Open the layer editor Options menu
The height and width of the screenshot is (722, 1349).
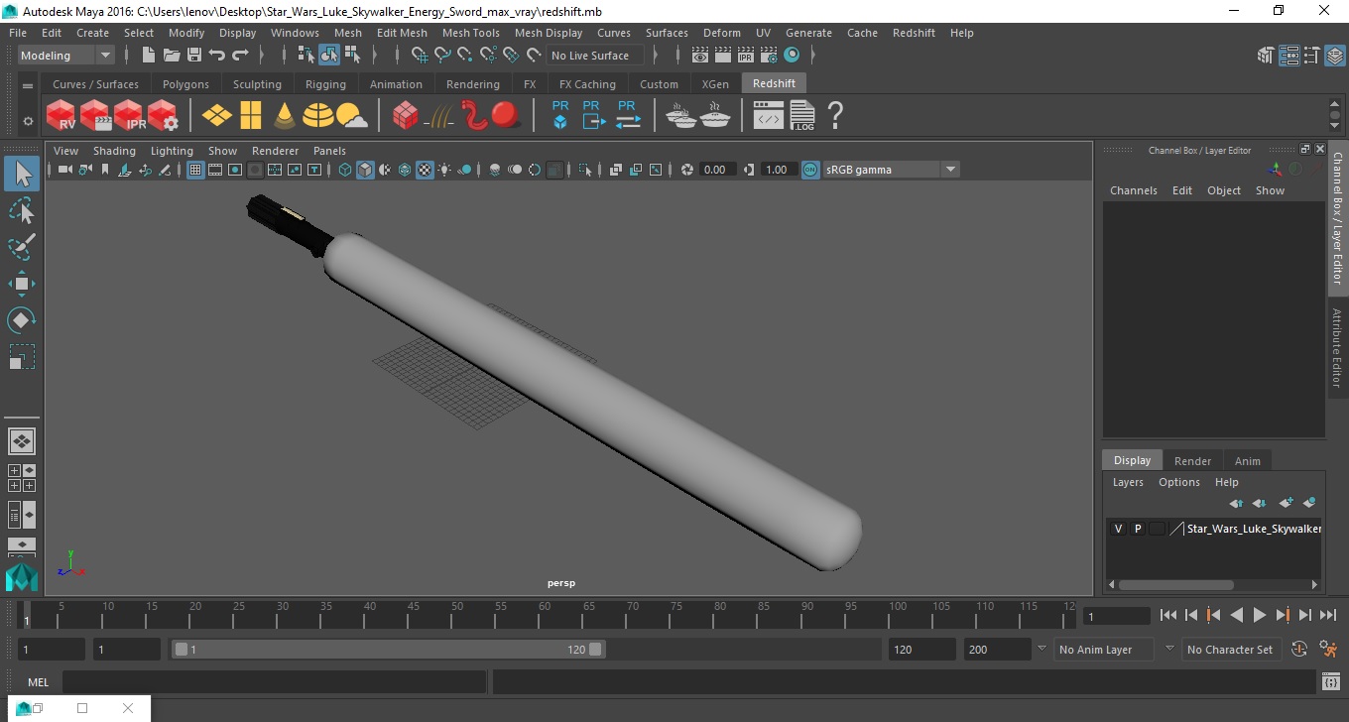coord(1178,482)
